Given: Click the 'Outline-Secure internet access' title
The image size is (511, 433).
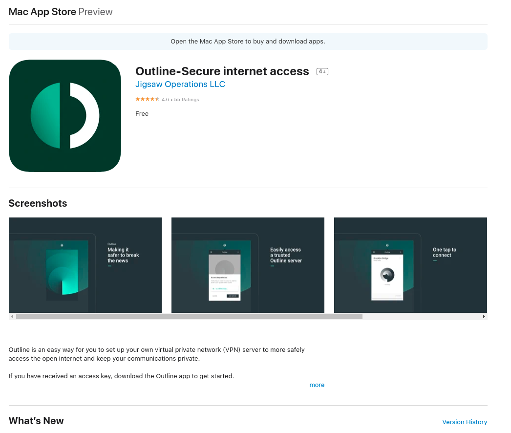Looking at the screenshot, I should click(x=222, y=71).
